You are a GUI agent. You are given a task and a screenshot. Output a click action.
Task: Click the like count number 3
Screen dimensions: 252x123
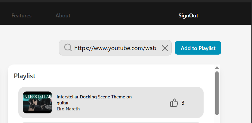tap(183, 103)
